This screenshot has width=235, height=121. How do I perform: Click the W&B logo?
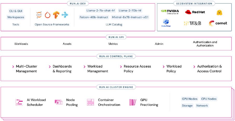(192, 23)
